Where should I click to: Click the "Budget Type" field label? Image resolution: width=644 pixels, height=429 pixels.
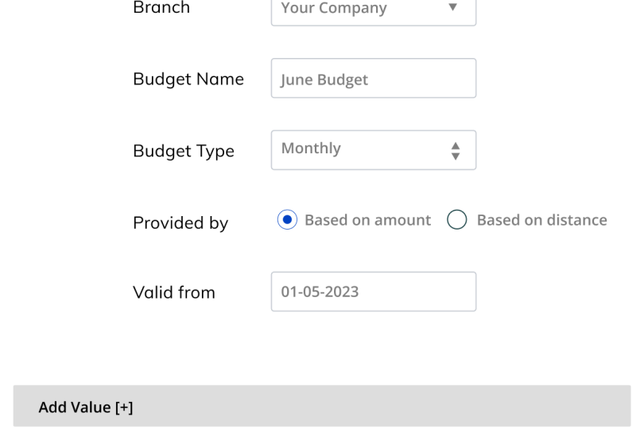[184, 151]
